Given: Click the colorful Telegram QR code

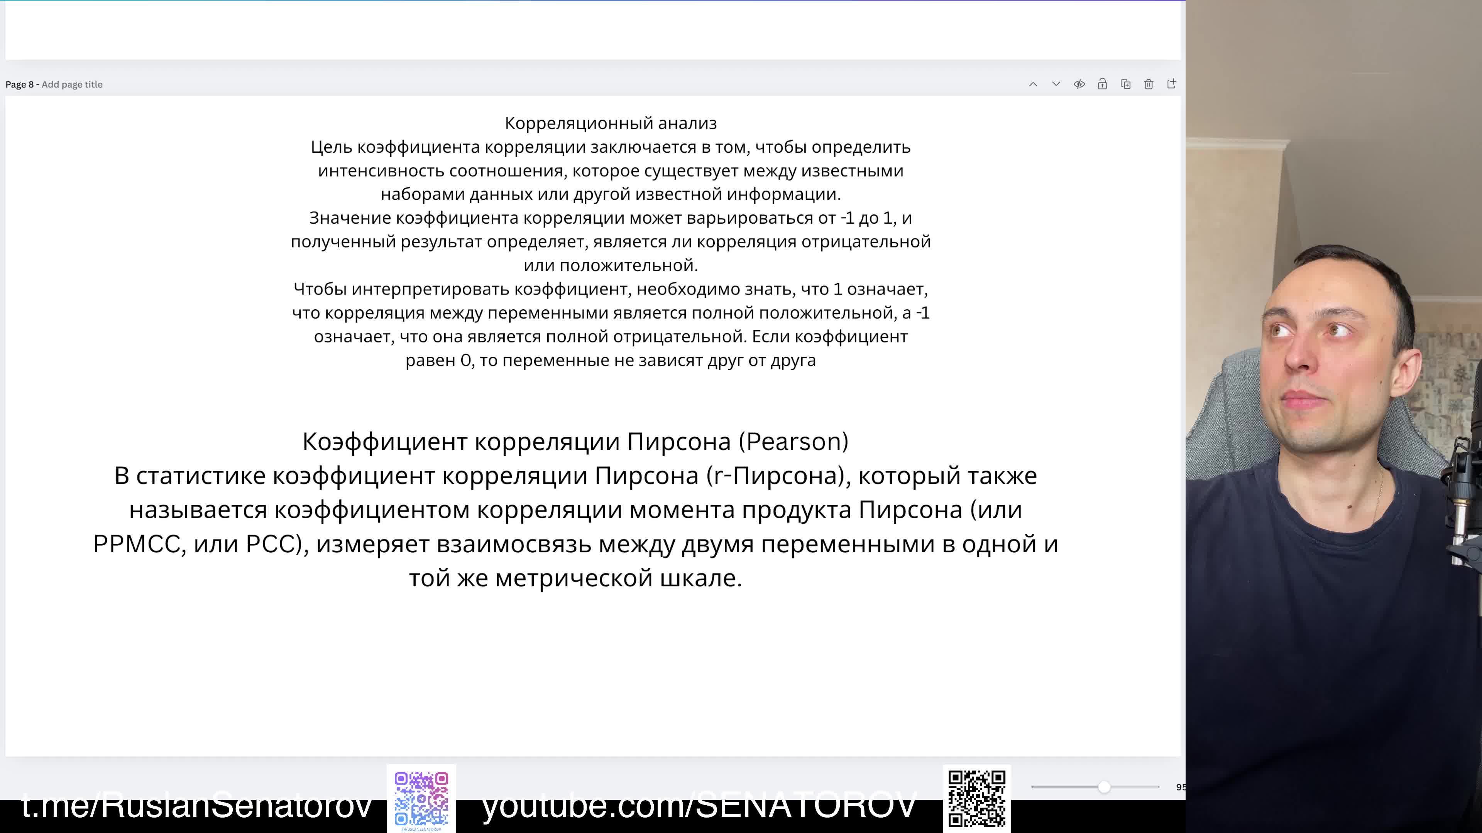Looking at the screenshot, I should 421,799.
